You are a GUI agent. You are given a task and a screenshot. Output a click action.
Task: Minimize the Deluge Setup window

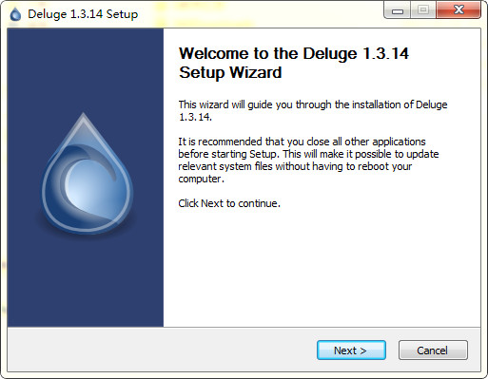click(398, 9)
